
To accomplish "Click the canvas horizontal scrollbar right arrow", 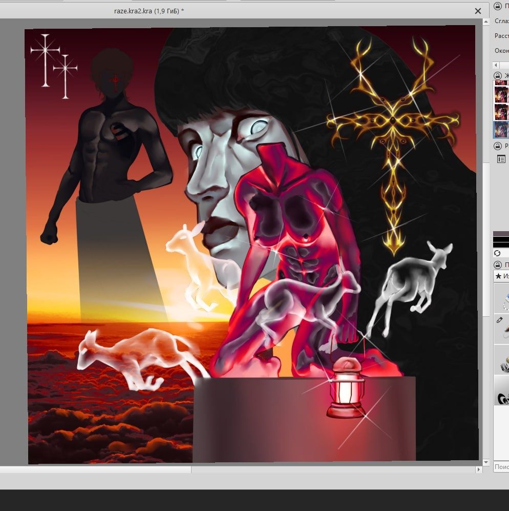I will coord(478,469).
